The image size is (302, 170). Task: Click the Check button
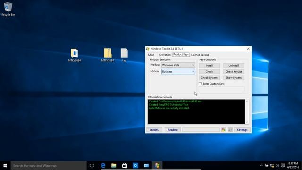tap(209, 72)
